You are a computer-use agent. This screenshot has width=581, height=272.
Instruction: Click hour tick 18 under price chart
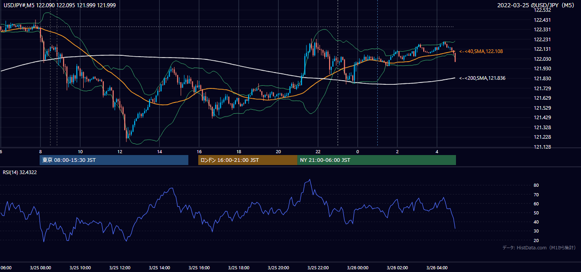[x=239, y=151]
